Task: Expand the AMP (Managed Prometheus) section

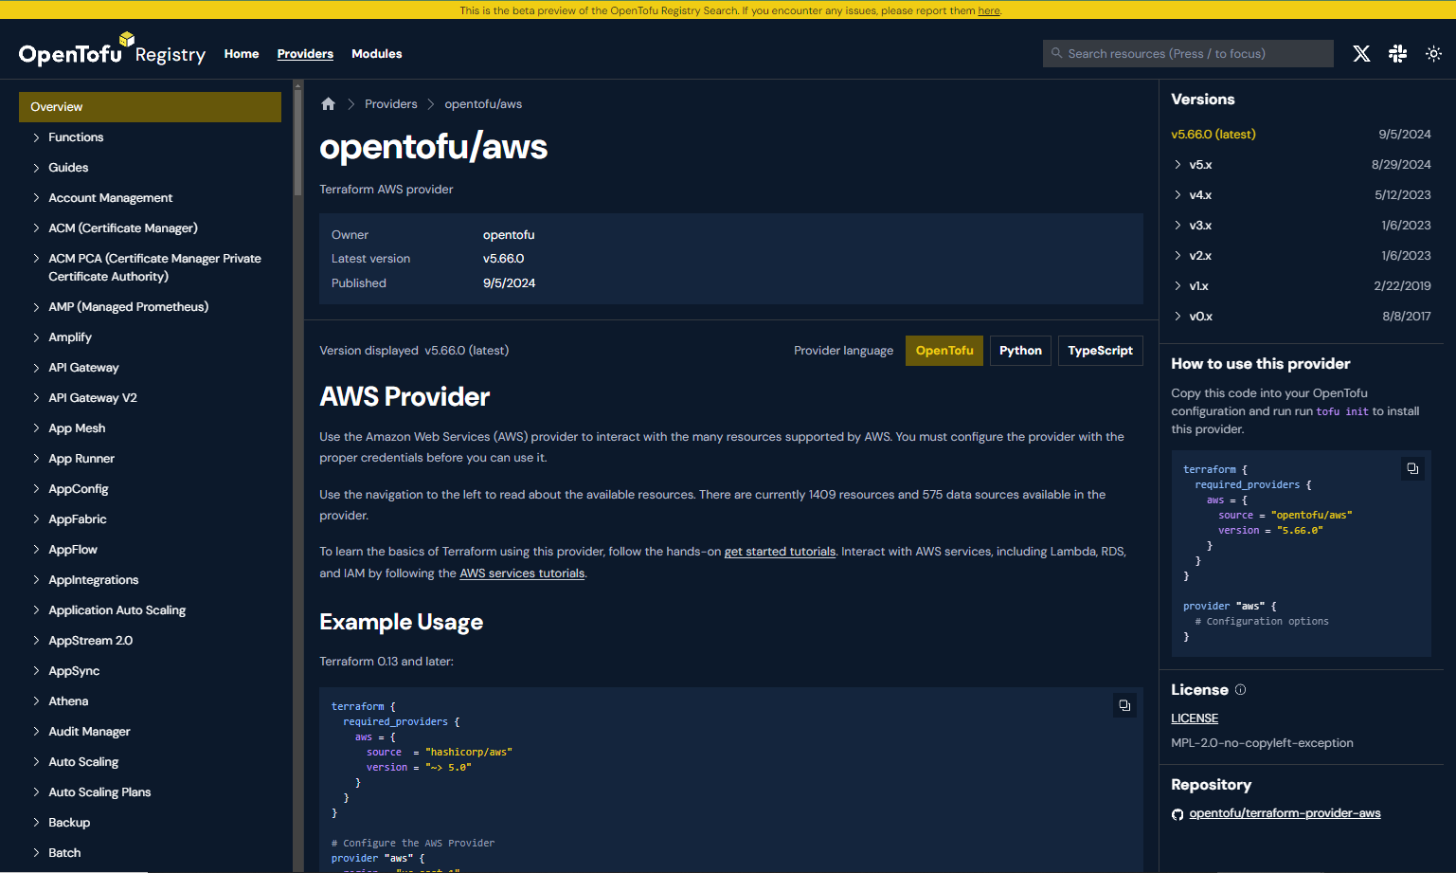Action: pos(128,307)
